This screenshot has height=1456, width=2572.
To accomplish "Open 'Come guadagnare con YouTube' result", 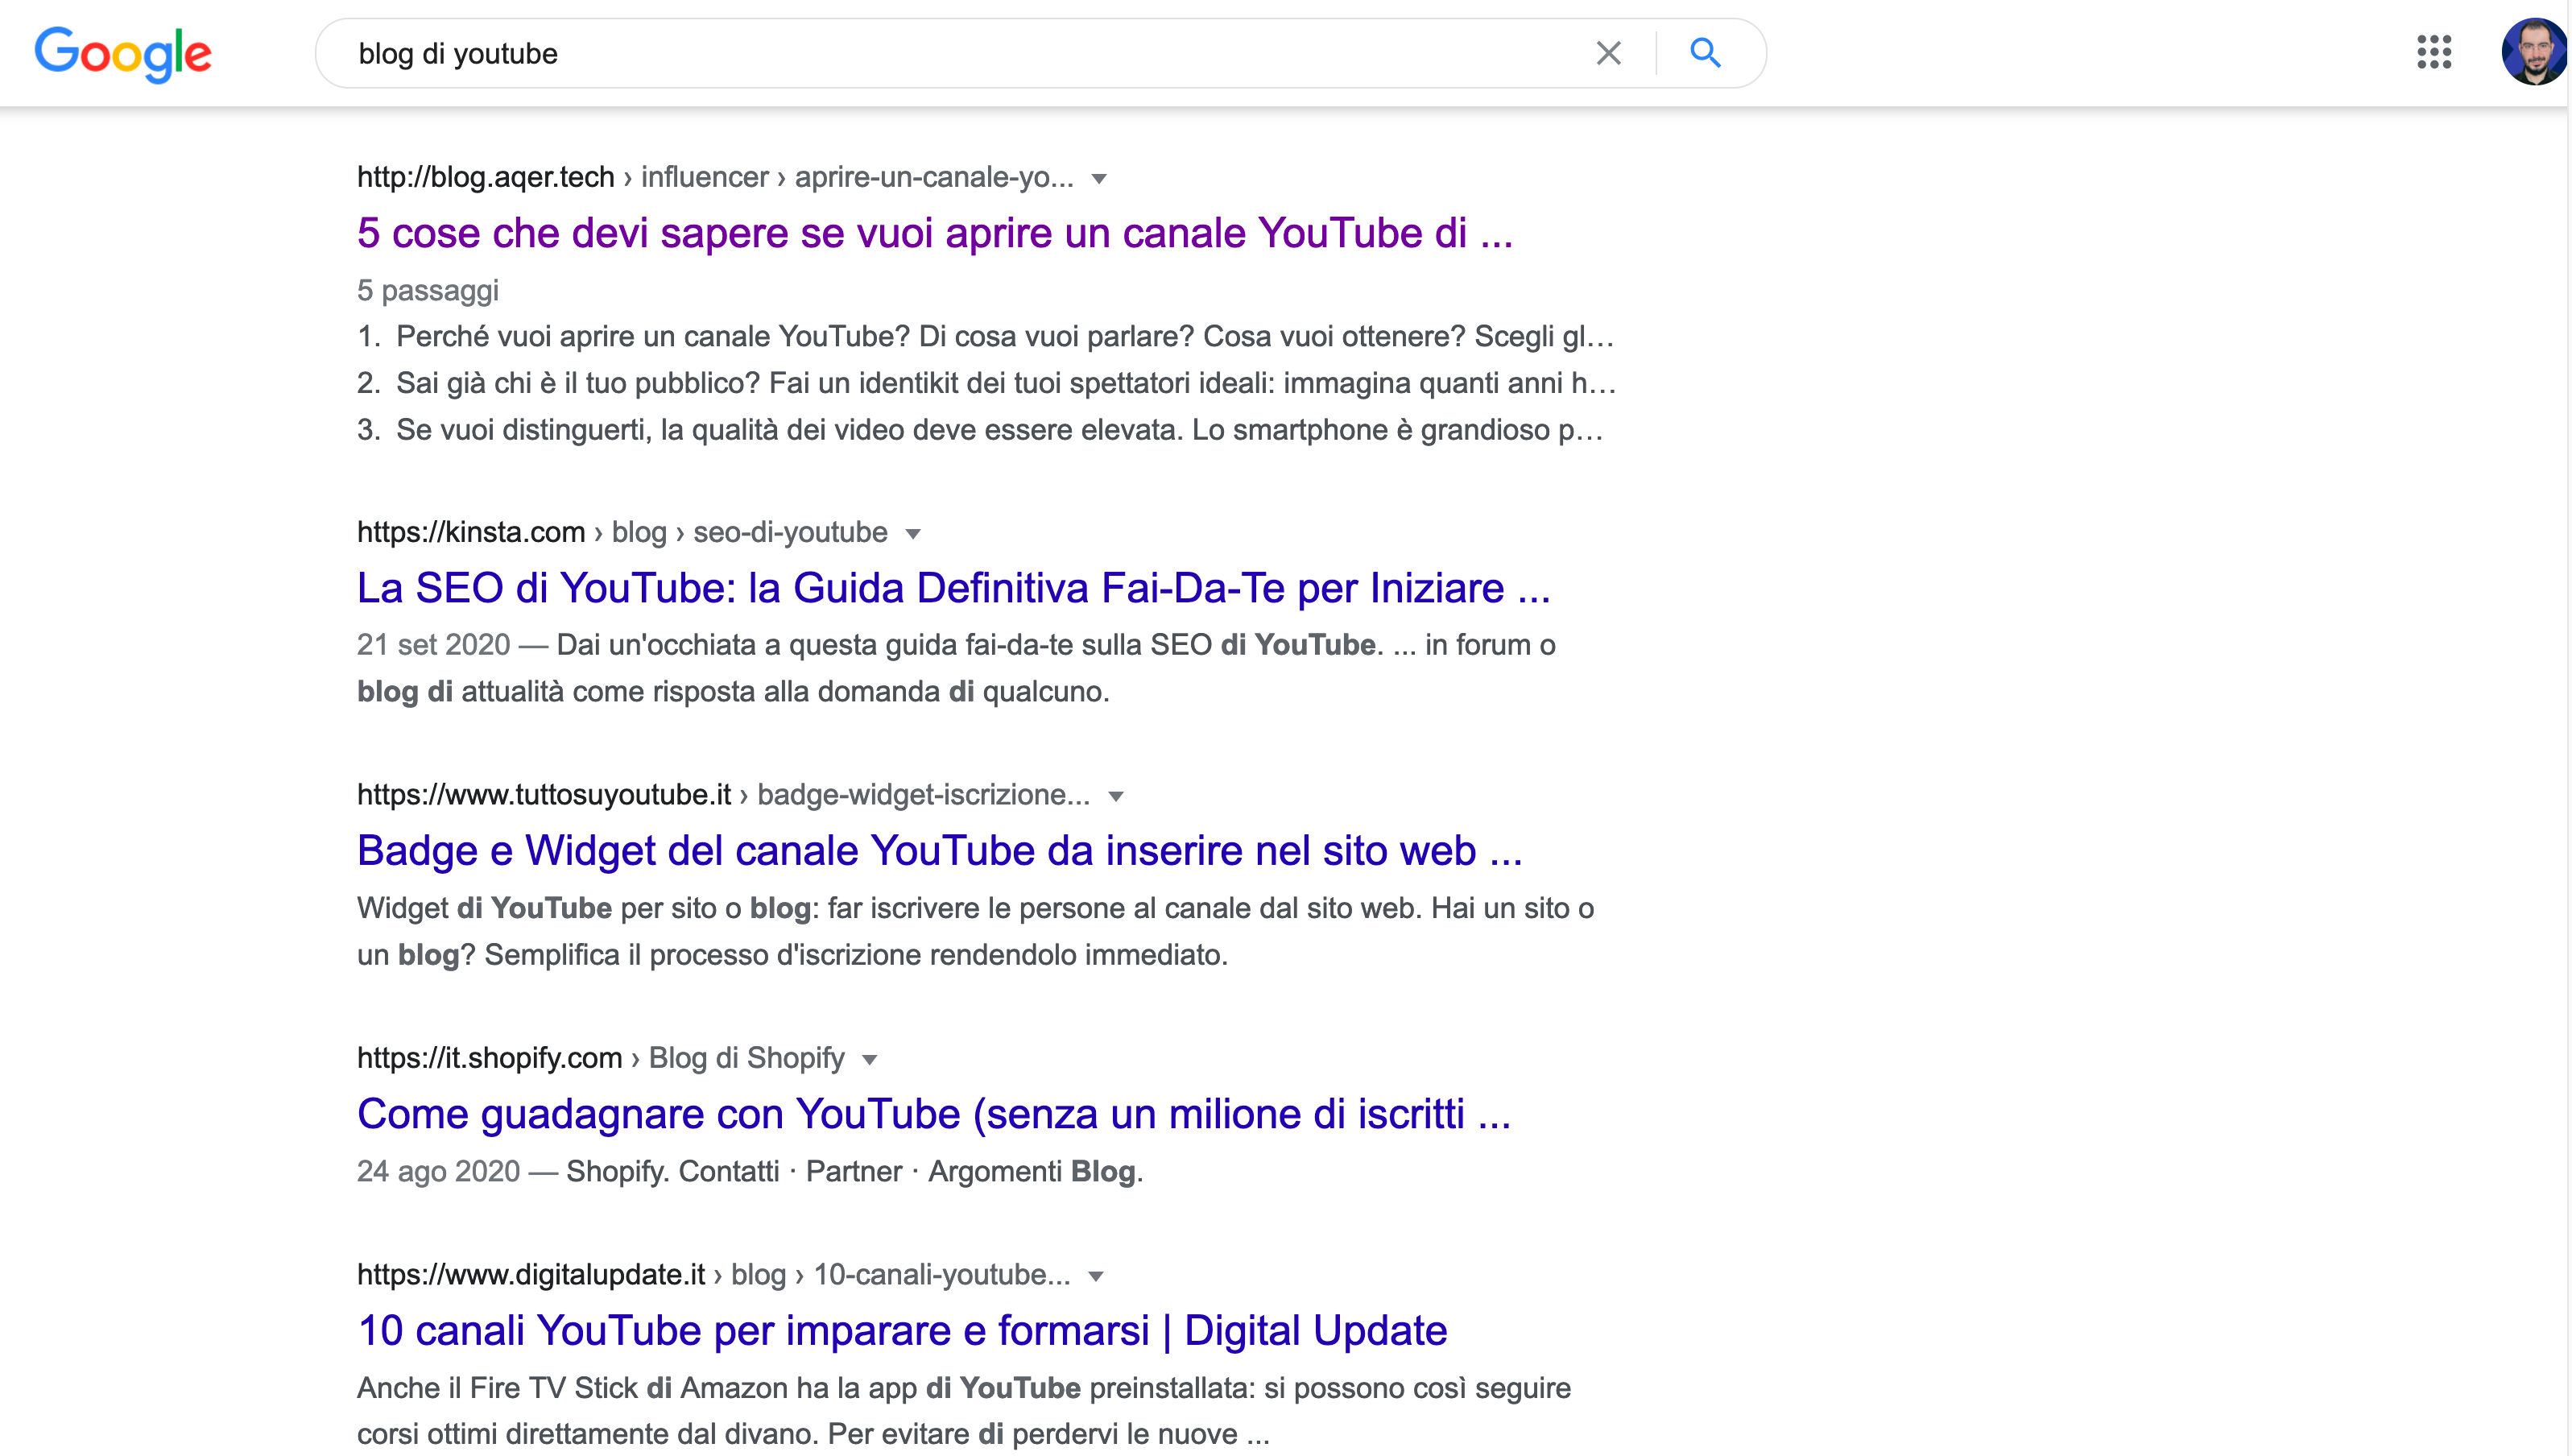I will (x=933, y=1114).
